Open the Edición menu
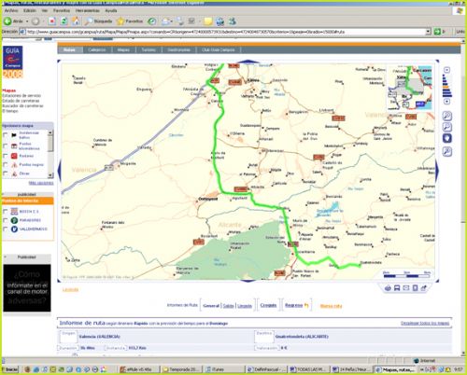467x375 pixels. (30, 10)
